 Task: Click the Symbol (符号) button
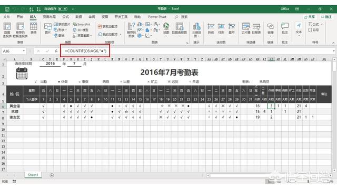point(313,30)
